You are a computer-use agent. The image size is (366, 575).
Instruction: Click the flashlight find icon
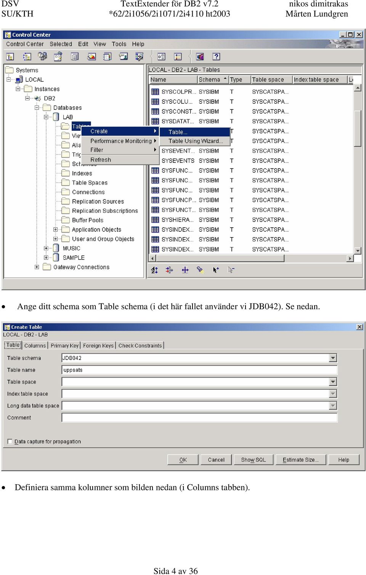(x=200, y=270)
